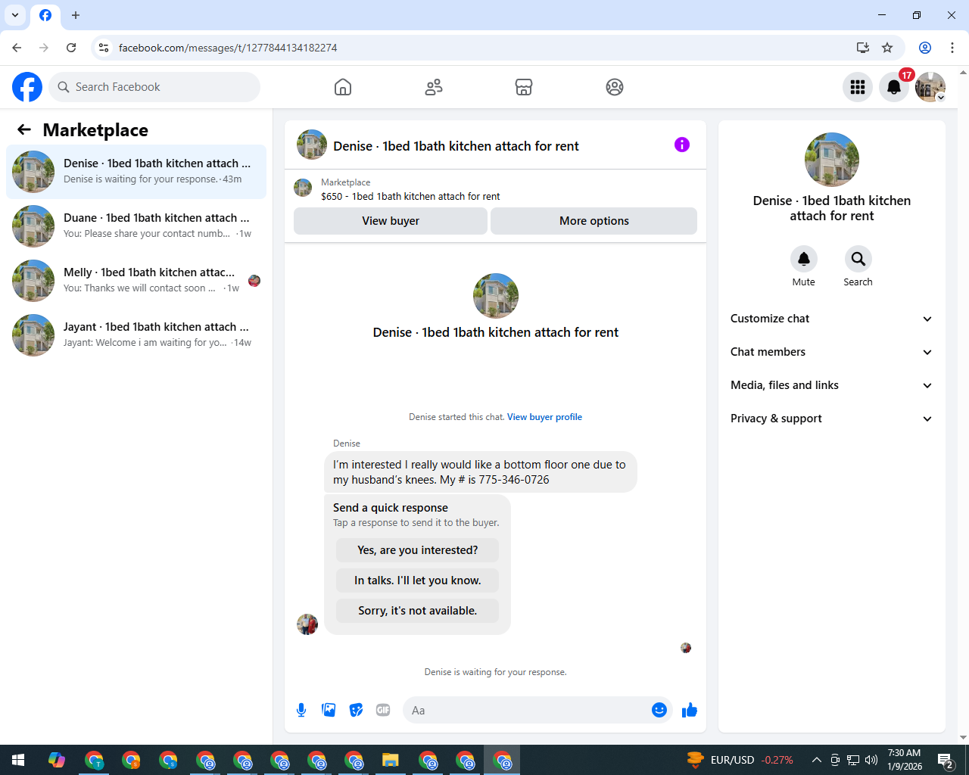The image size is (969, 775).
Task: Open the browser tab search dropdown
Action: pos(15,15)
